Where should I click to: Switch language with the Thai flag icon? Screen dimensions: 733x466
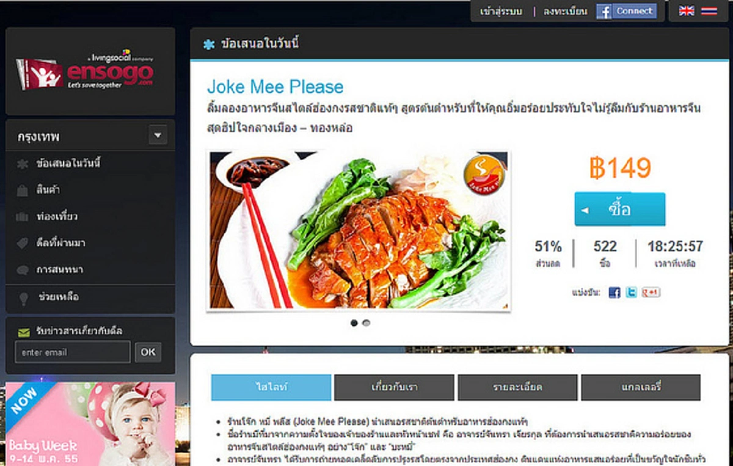pos(709,11)
